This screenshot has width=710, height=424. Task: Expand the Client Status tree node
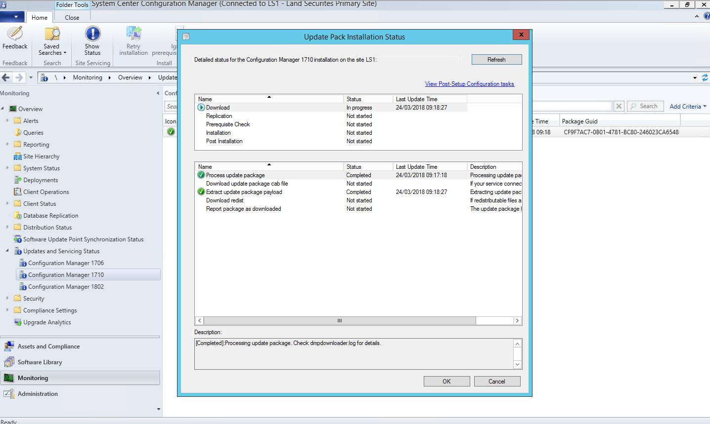tap(7, 203)
